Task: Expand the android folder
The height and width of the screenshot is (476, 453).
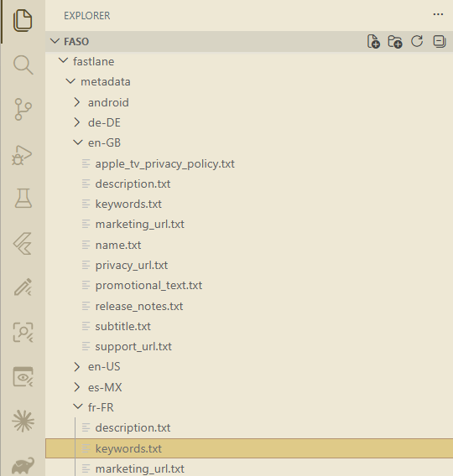Action: tap(77, 102)
